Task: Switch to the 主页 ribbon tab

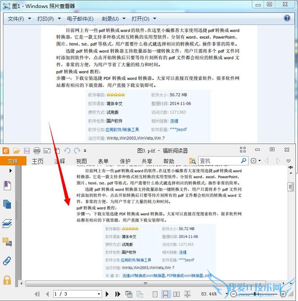Action: click(38, 161)
